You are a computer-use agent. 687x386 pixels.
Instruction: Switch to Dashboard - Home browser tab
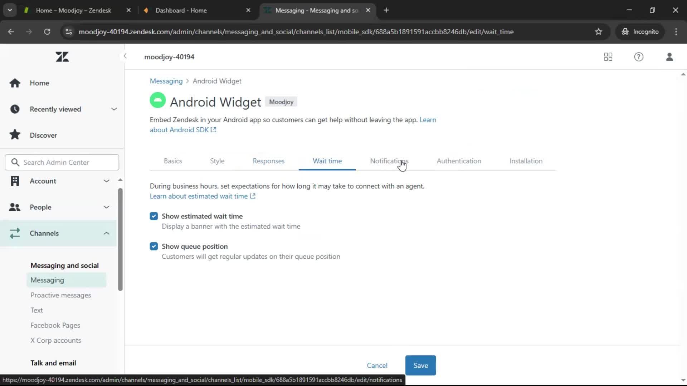[x=181, y=10]
